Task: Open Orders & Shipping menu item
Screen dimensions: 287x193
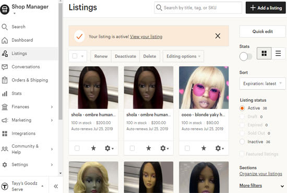Action: coord(29,80)
